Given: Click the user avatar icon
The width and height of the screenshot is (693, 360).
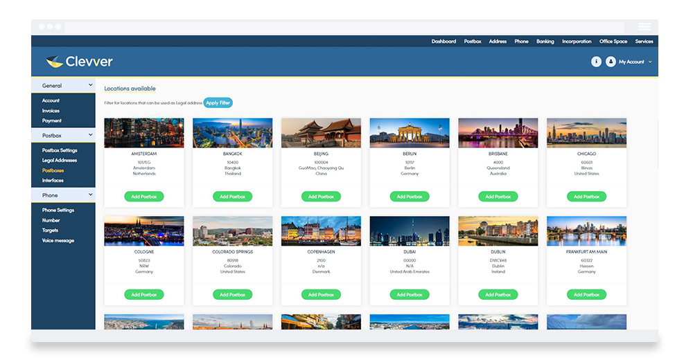Looking at the screenshot, I should (611, 62).
